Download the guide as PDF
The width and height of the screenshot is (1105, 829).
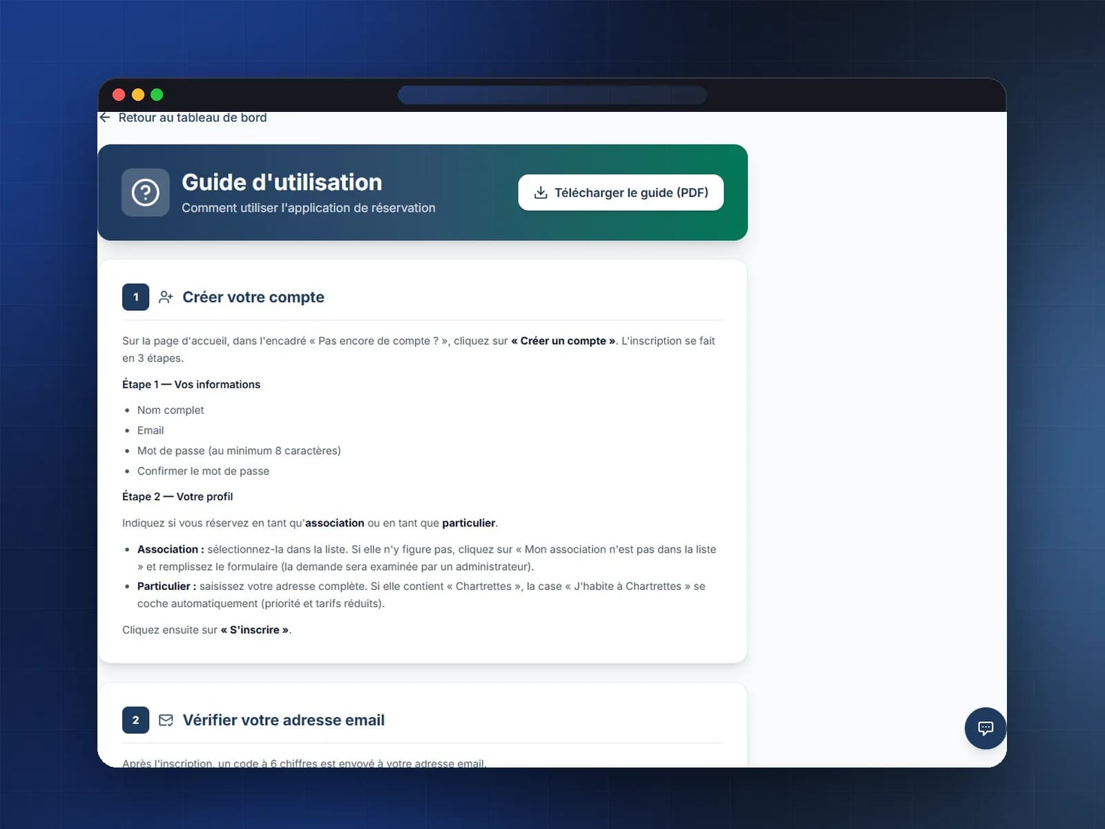(x=621, y=192)
